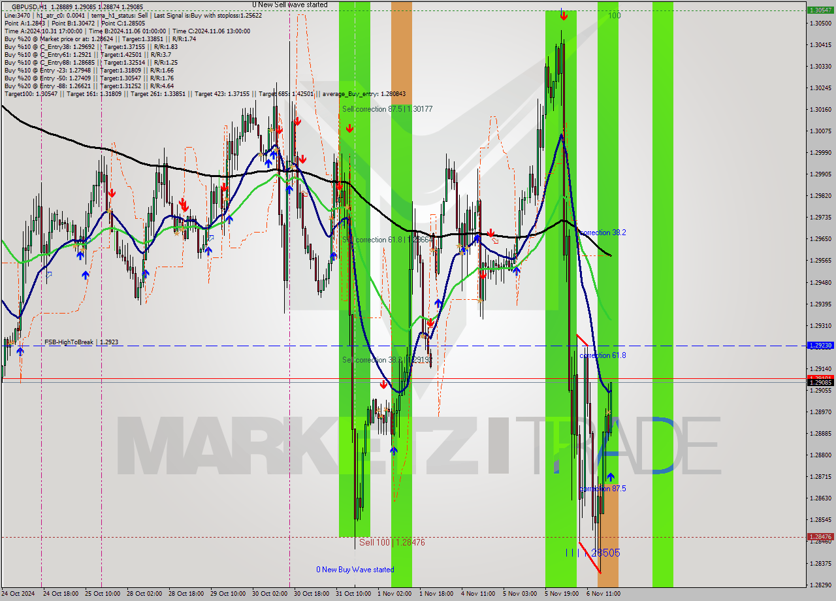The image size is (836, 601).
Task: Click the '1 Nov 02:00' time label
Action: pyautogui.click(x=394, y=594)
